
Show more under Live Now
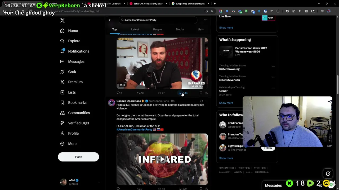pos(226,27)
